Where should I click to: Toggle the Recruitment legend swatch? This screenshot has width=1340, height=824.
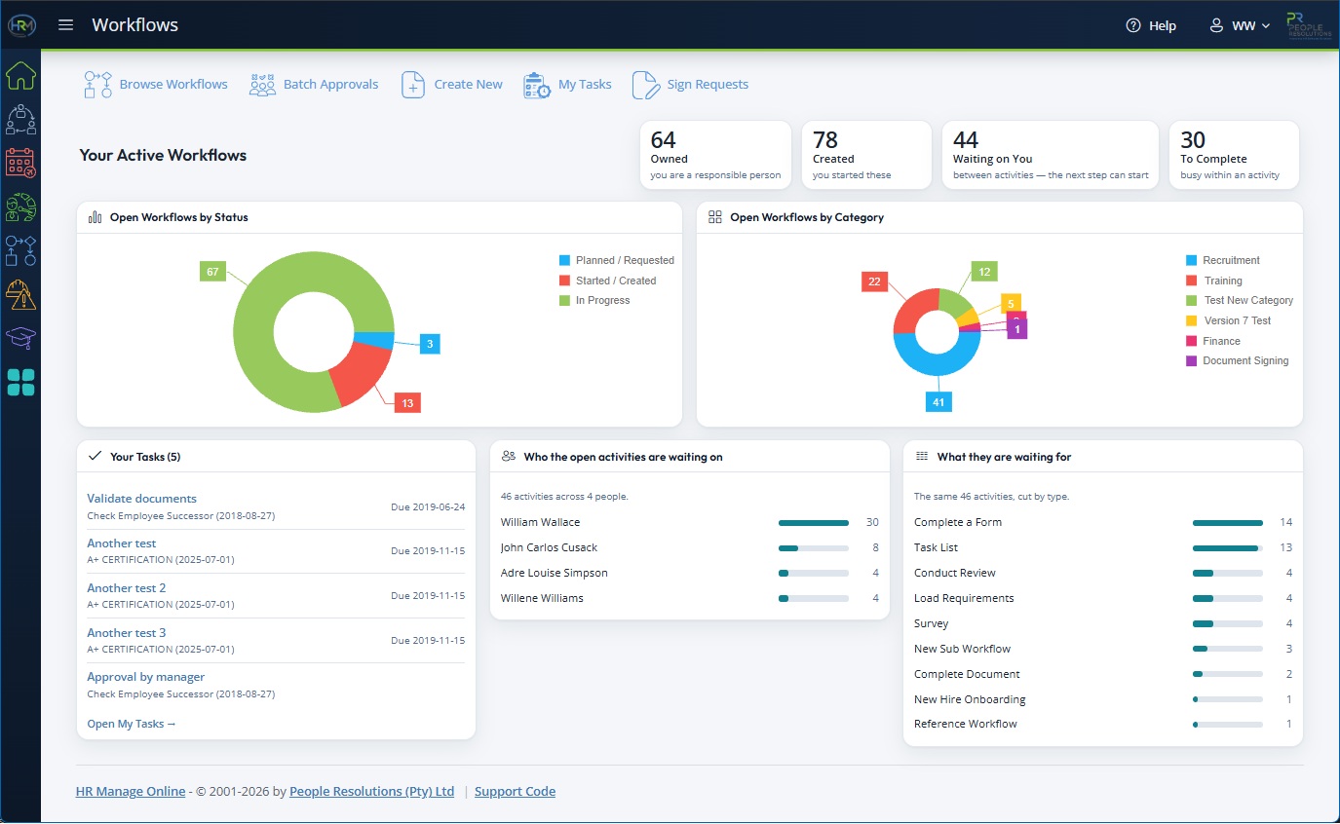[1191, 261]
